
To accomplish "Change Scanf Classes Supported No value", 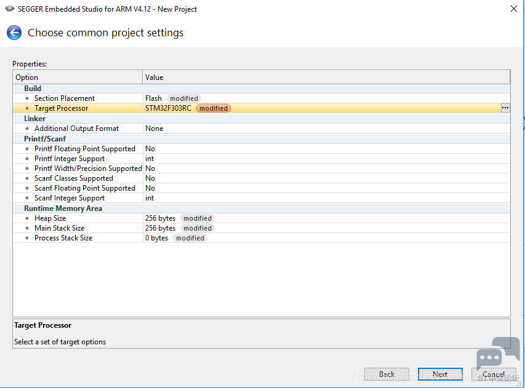I will pos(150,178).
